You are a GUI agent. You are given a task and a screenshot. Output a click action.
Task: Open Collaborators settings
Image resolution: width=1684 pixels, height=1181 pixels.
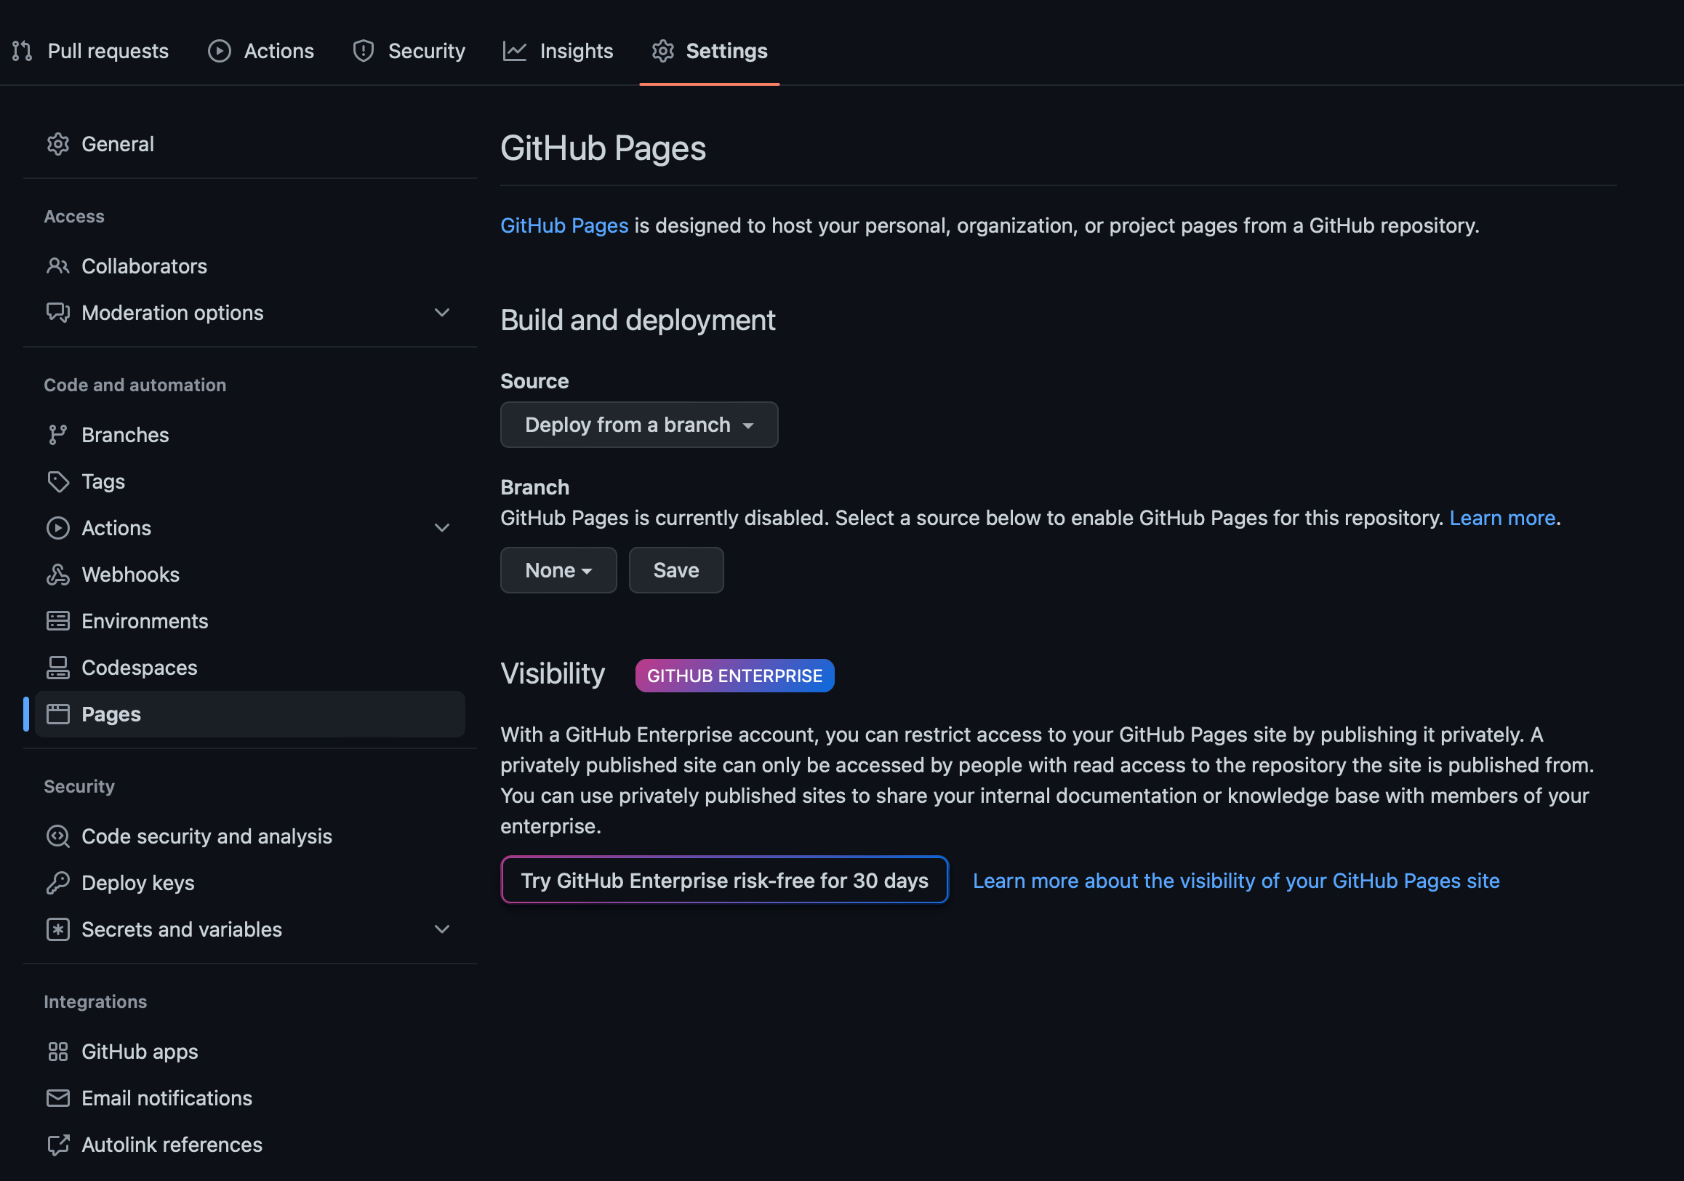click(249, 265)
